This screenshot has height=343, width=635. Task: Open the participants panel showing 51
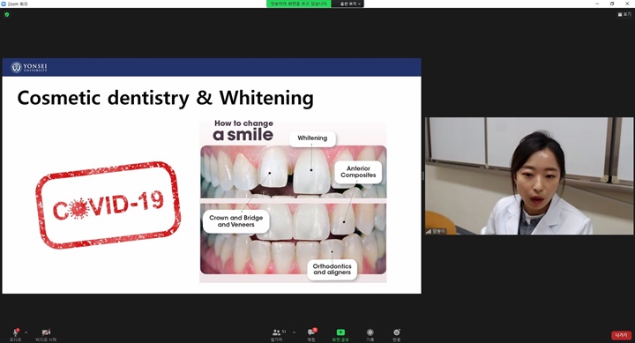(278, 334)
